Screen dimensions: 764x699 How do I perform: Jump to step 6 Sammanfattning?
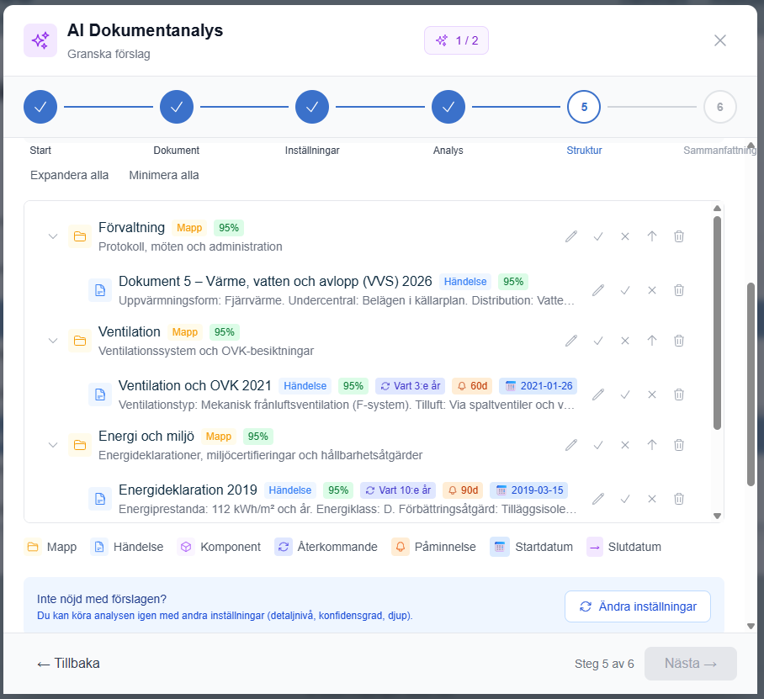coord(719,107)
